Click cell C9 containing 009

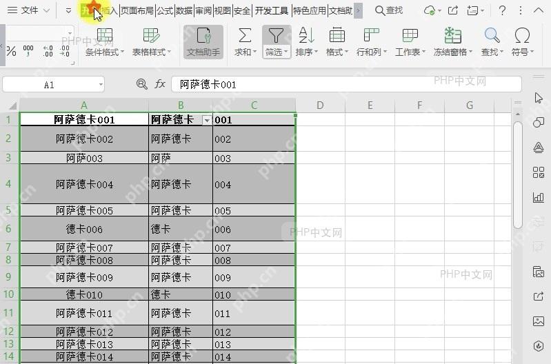254,277
